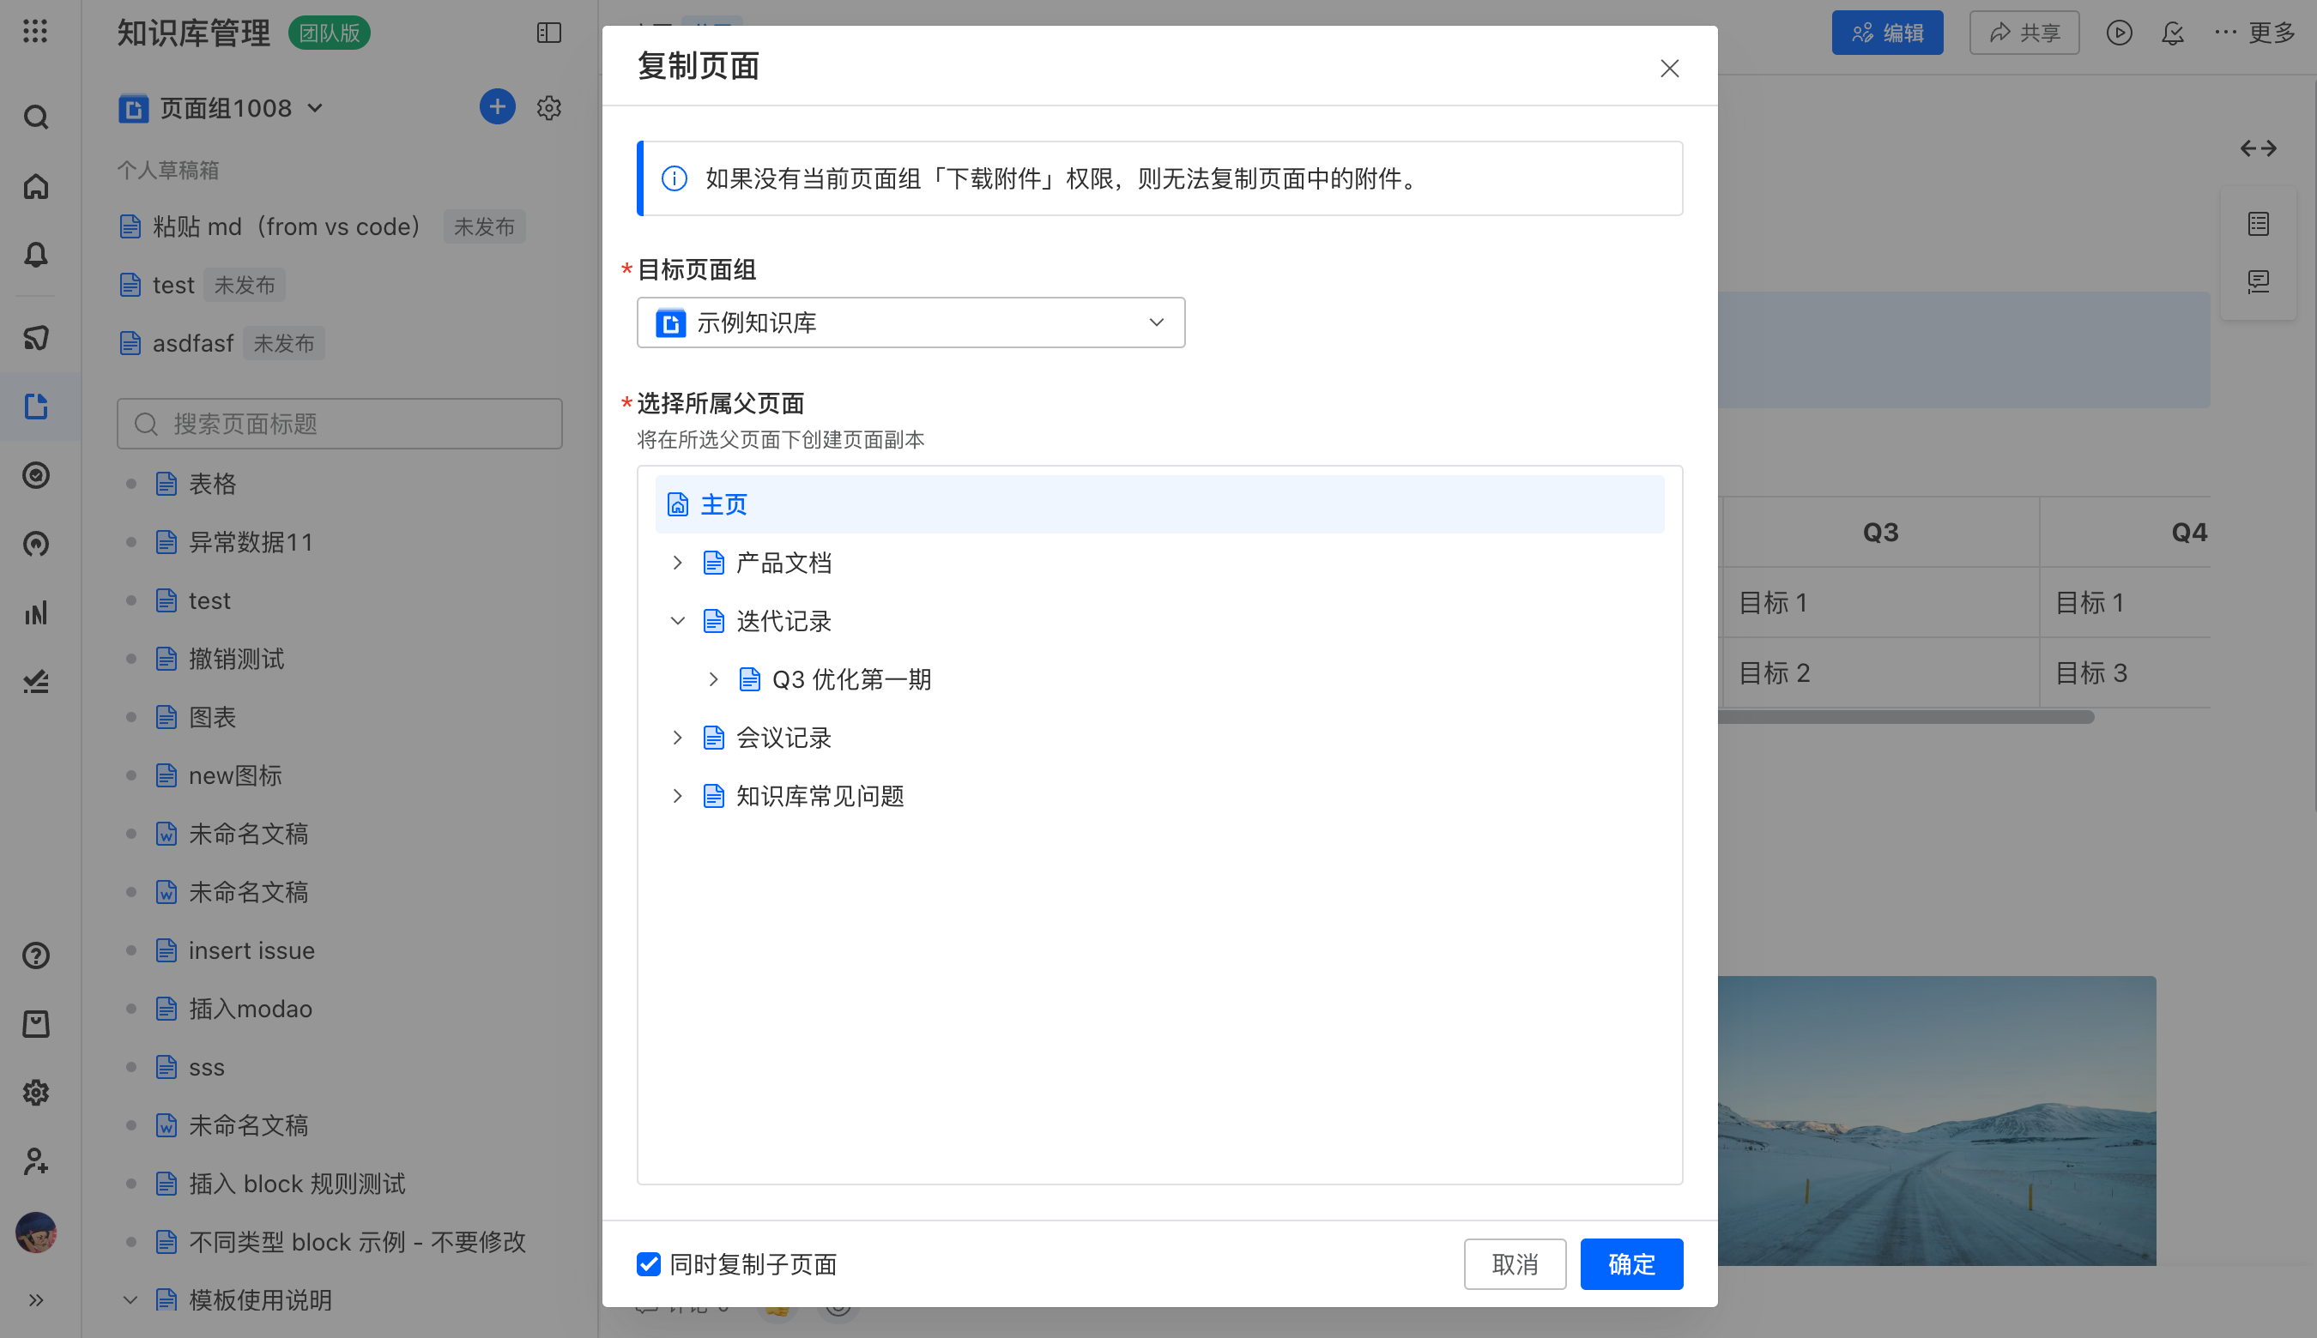Select 主页 as parent page
The height and width of the screenshot is (1338, 2317).
(x=1159, y=504)
